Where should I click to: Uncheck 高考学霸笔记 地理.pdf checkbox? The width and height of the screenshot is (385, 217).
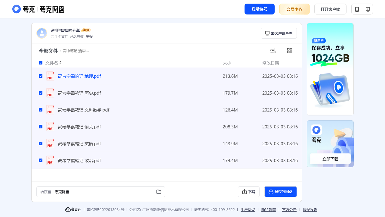point(41,76)
